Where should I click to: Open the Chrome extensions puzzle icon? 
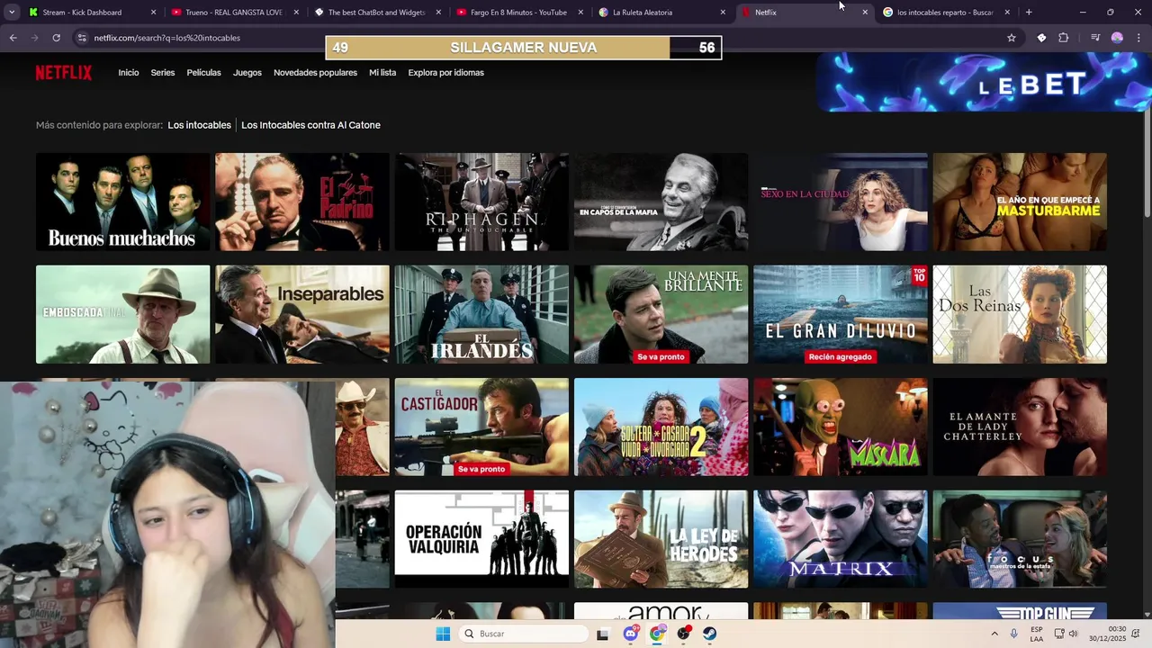click(1064, 38)
